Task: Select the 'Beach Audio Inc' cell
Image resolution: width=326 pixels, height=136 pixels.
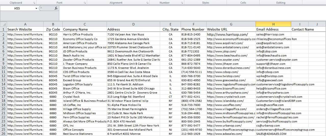Action: pyautogui.click(x=85, y=55)
